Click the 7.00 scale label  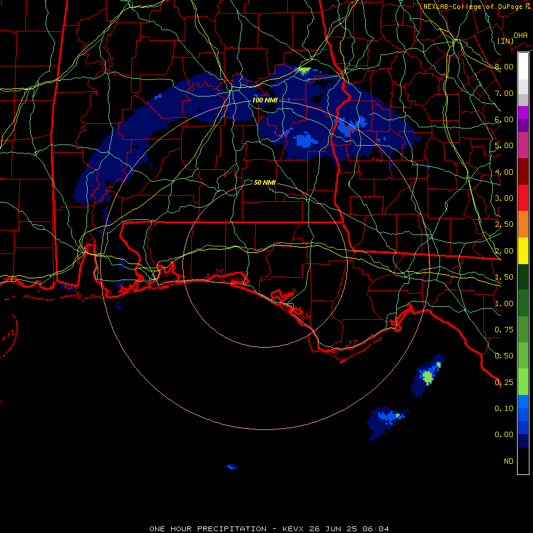click(504, 93)
